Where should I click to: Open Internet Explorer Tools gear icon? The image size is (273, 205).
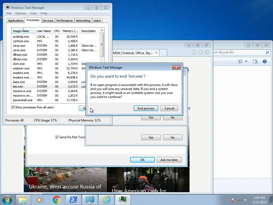point(207,52)
